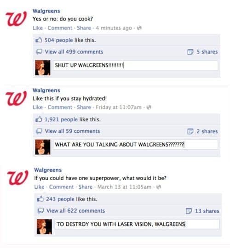The width and height of the screenshot is (230, 248).
Task: Click Comment link on superpower post
Action: 61,187
